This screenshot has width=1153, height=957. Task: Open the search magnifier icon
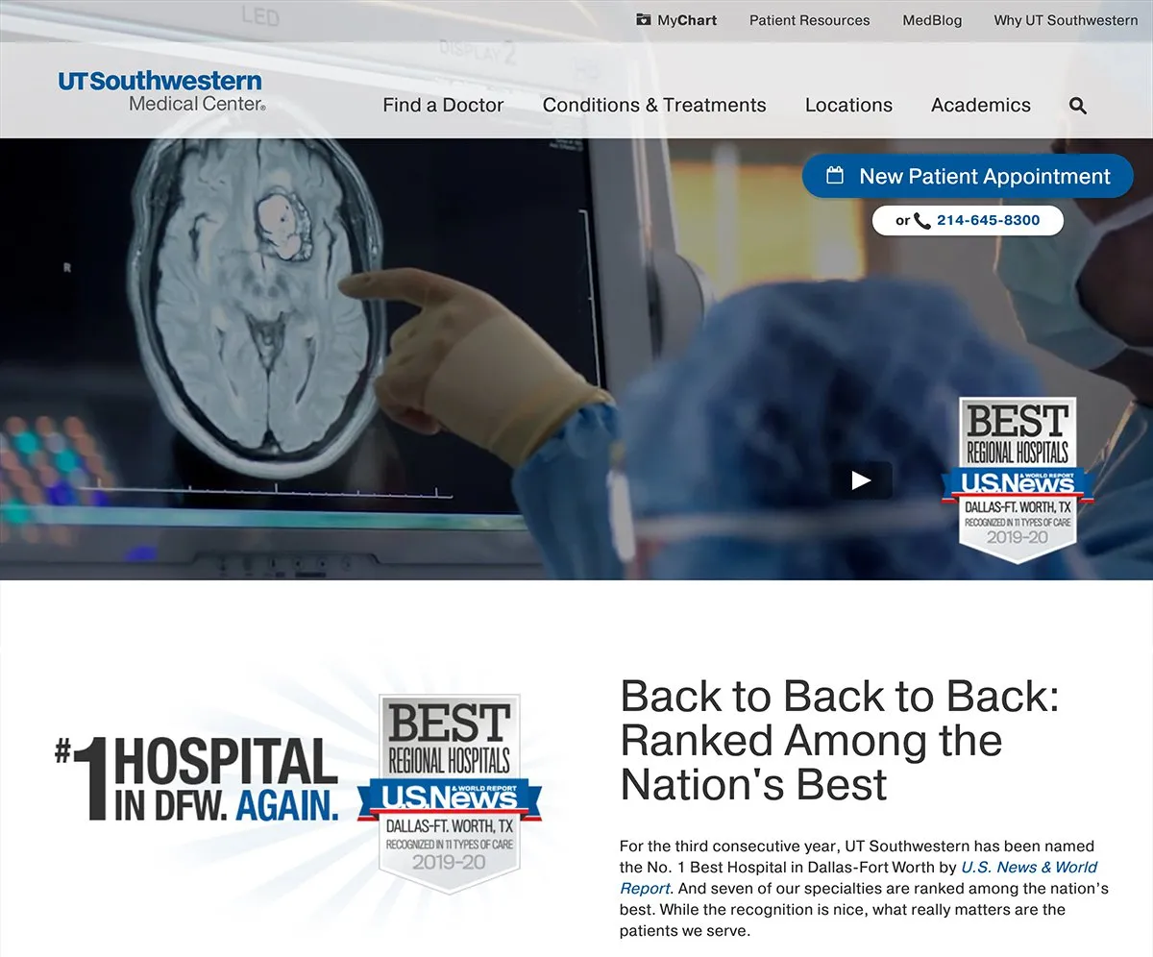click(1078, 106)
